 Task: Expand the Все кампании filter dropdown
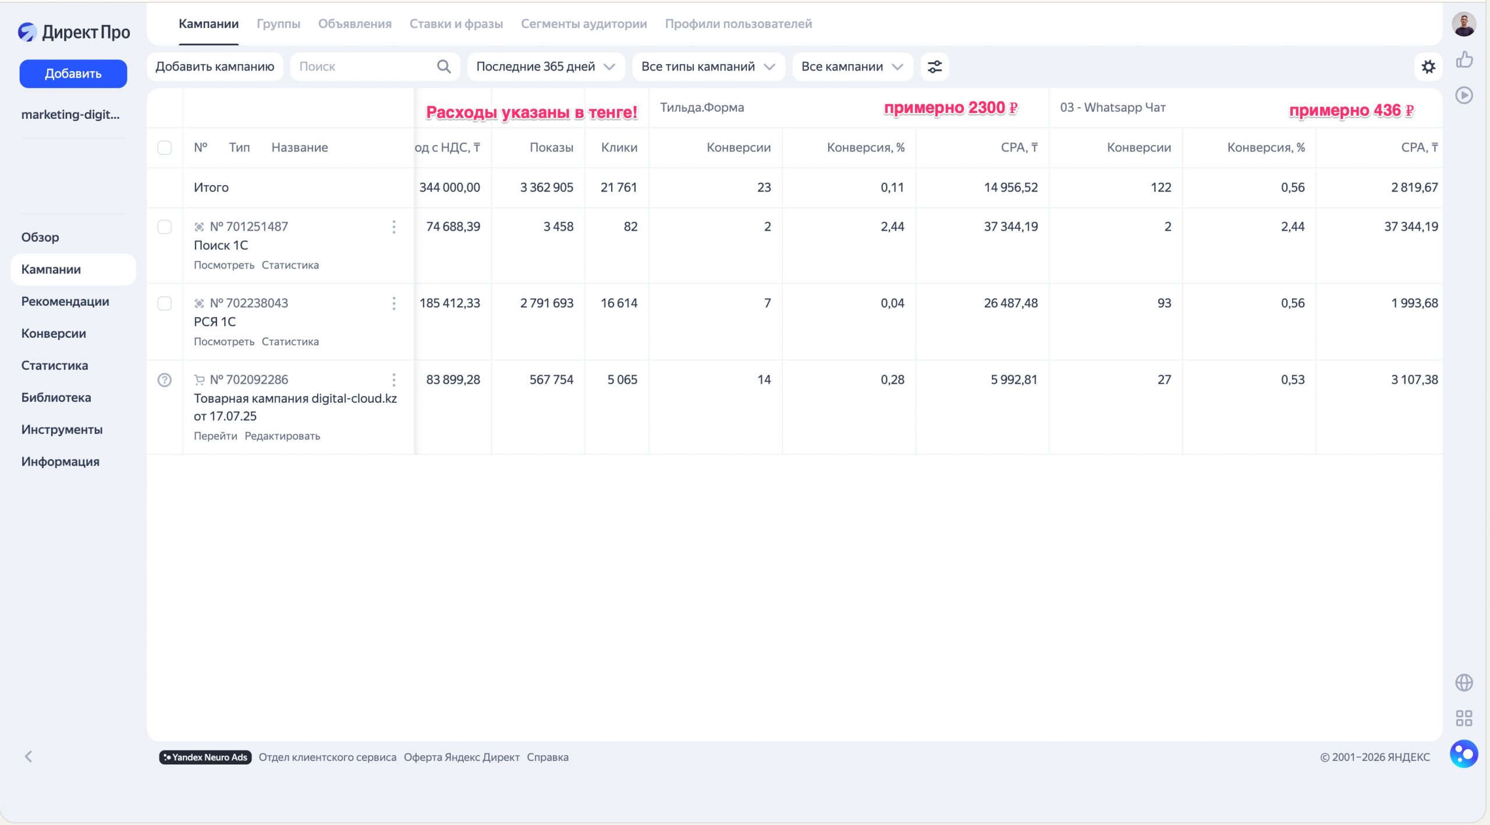coord(852,67)
